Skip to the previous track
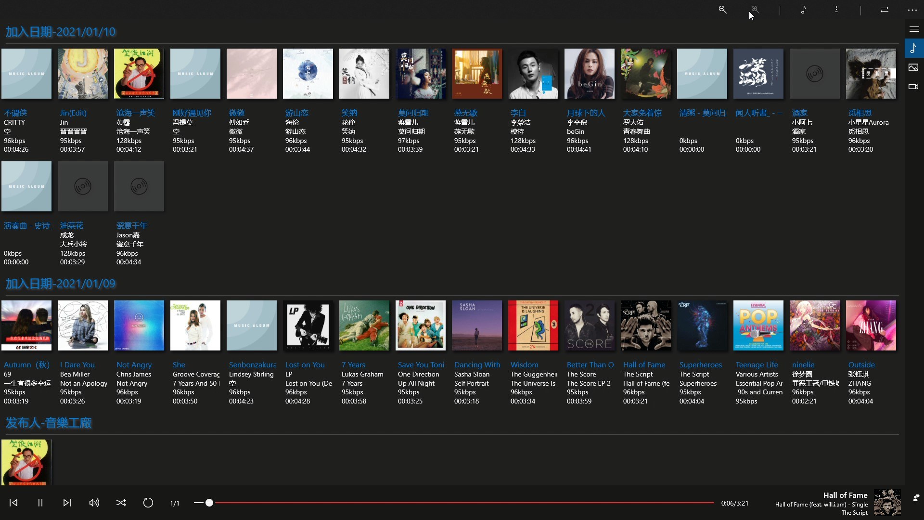Screen dimensions: 924x520 tap(13, 503)
